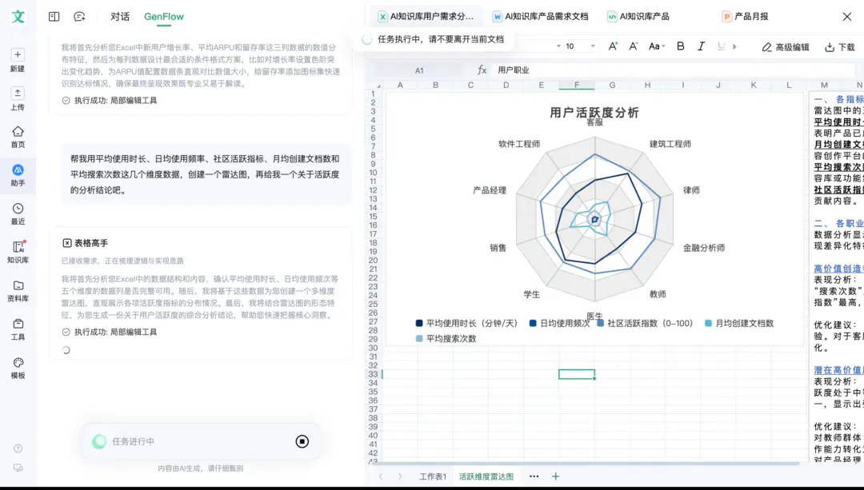Open 最近 (Recent) in sidebar
864x490 pixels.
click(x=18, y=214)
